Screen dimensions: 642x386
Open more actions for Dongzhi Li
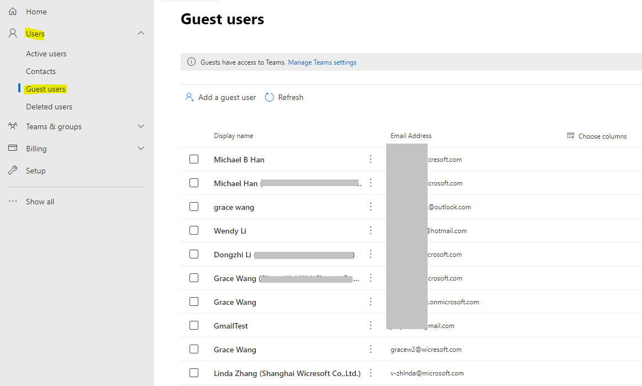click(x=371, y=254)
